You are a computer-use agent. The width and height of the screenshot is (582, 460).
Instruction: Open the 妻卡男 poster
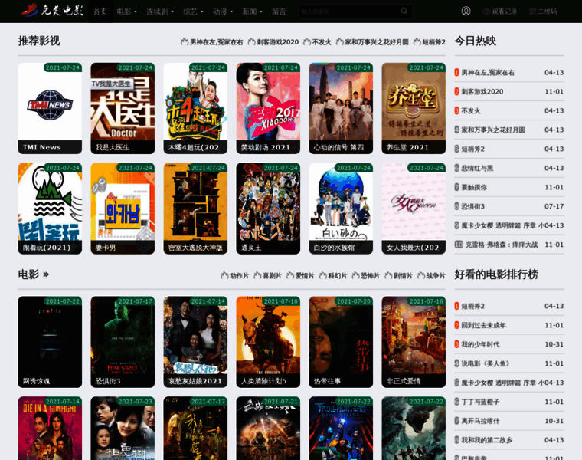[123, 209]
